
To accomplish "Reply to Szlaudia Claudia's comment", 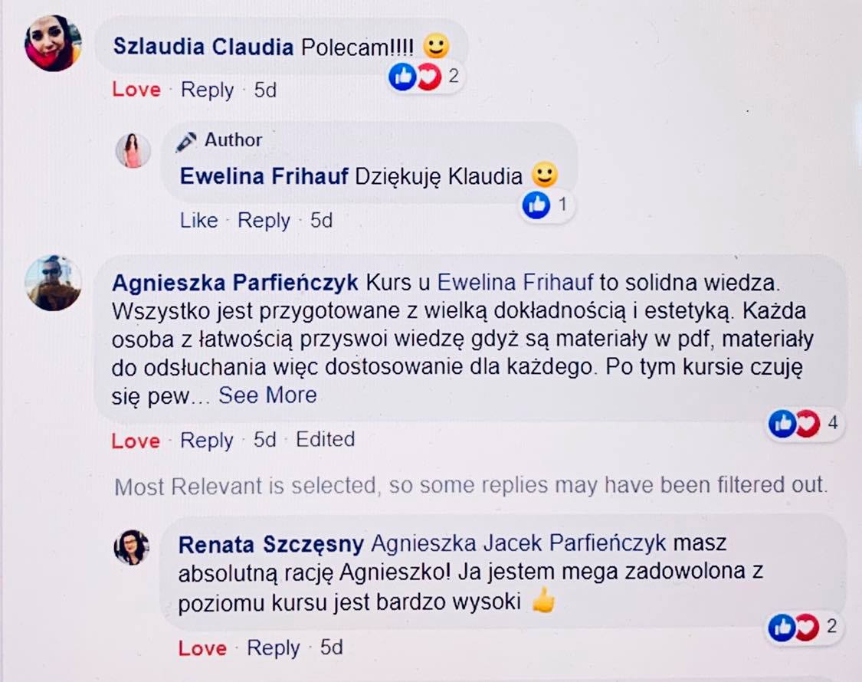I will click(x=207, y=90).
